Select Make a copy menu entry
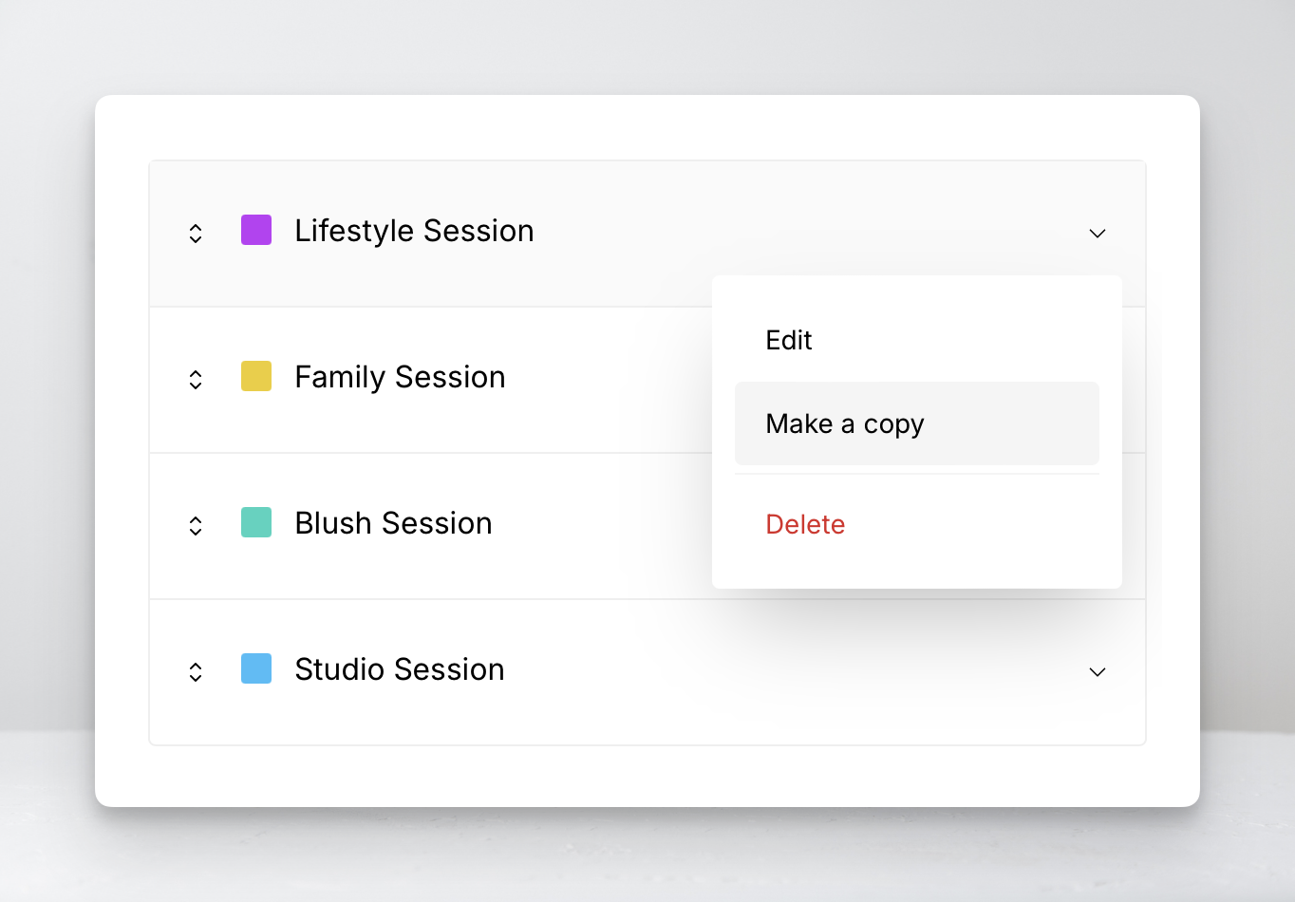 pos(917,423)
